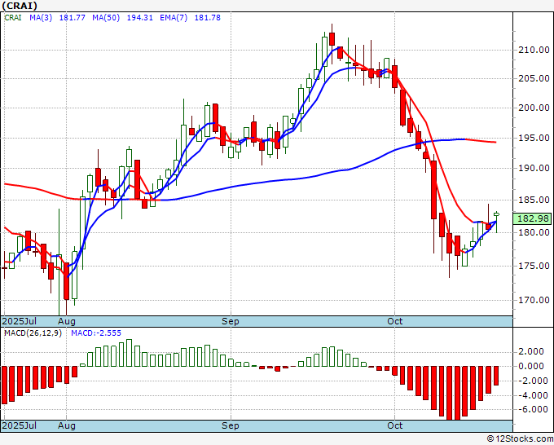This screenshot has height=445, width=554.
Task: Select the CRAI legend label
Action: (13, 17)
